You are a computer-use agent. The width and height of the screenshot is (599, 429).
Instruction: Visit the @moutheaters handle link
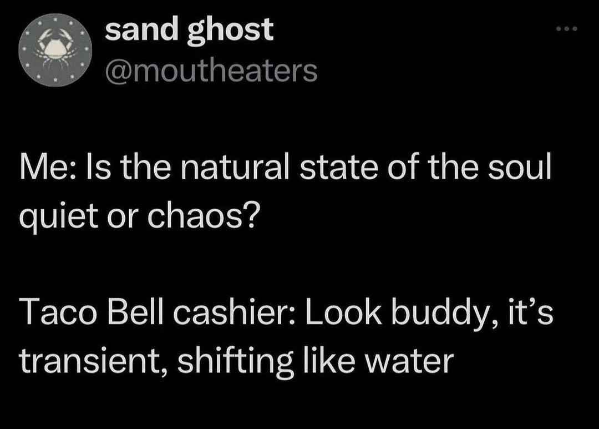(x=211, y=71)
